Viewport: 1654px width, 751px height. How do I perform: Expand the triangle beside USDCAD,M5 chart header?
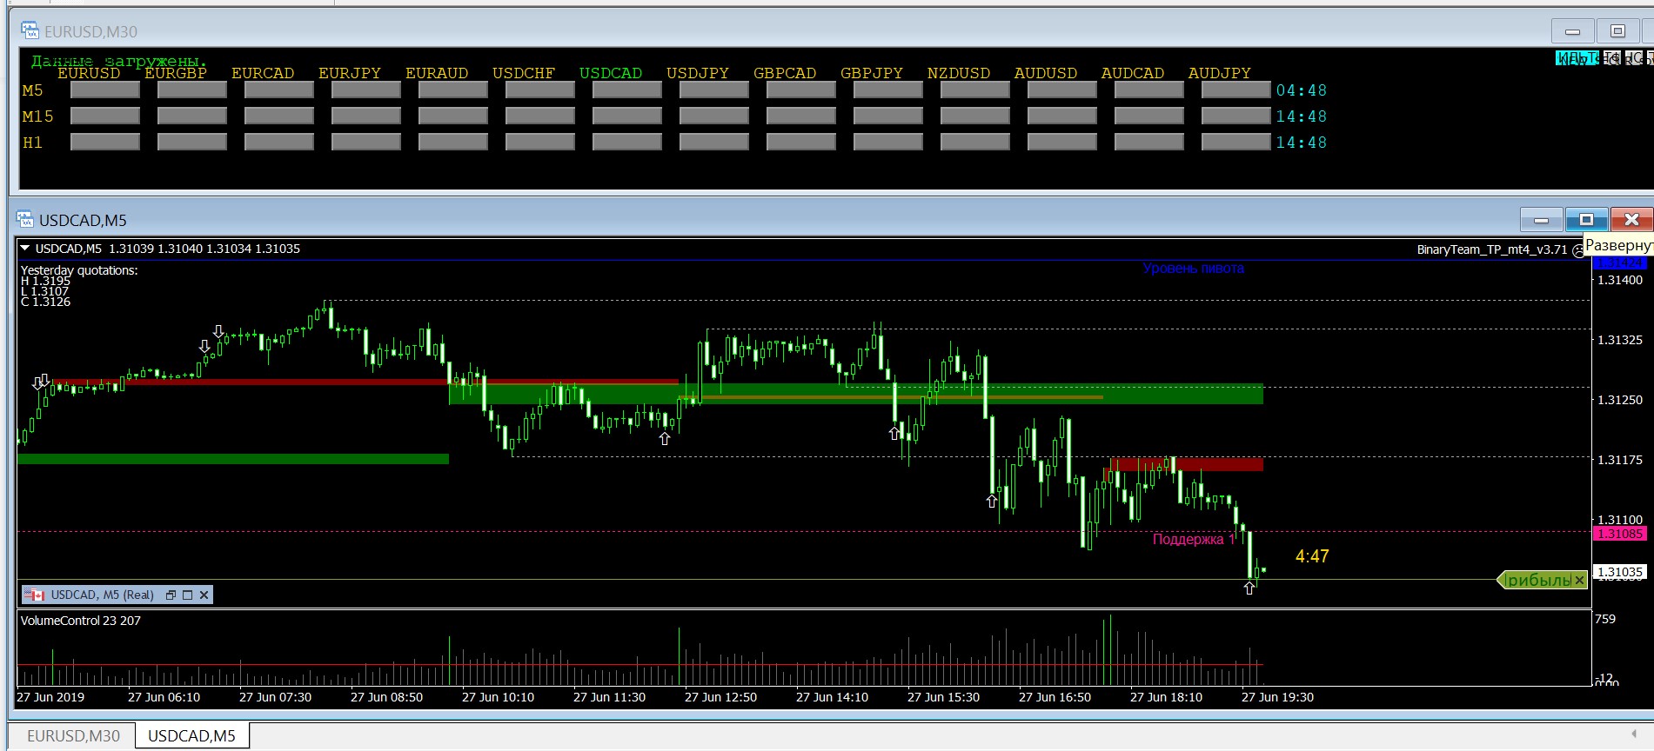tap(25, 249)
